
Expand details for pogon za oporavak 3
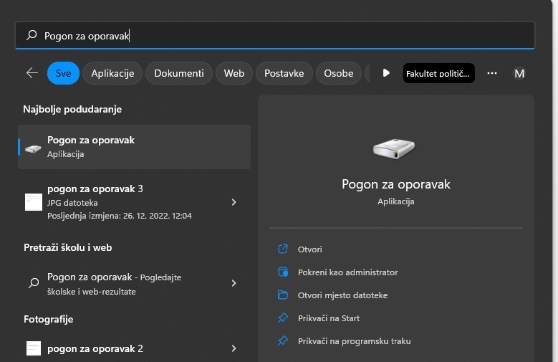234,202
